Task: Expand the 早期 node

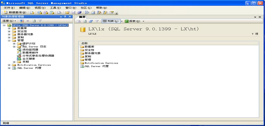Action: (14, 62)
